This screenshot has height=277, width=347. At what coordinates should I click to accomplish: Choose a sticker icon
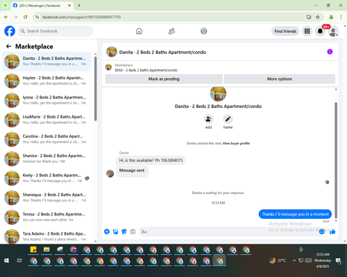click(124, 231)
